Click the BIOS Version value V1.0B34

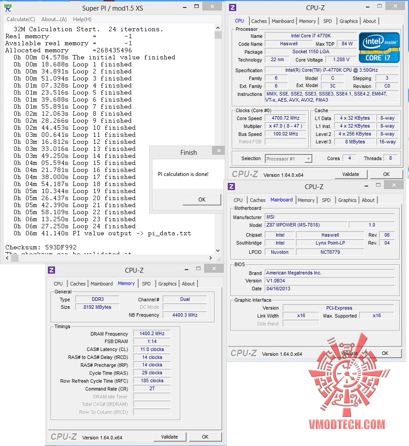click(330, 281)
